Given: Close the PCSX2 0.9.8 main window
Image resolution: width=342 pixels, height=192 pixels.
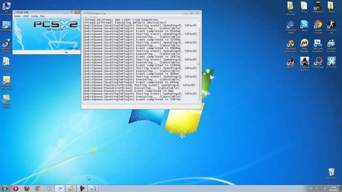Looking at the screenshot, I should pos(77,12).
